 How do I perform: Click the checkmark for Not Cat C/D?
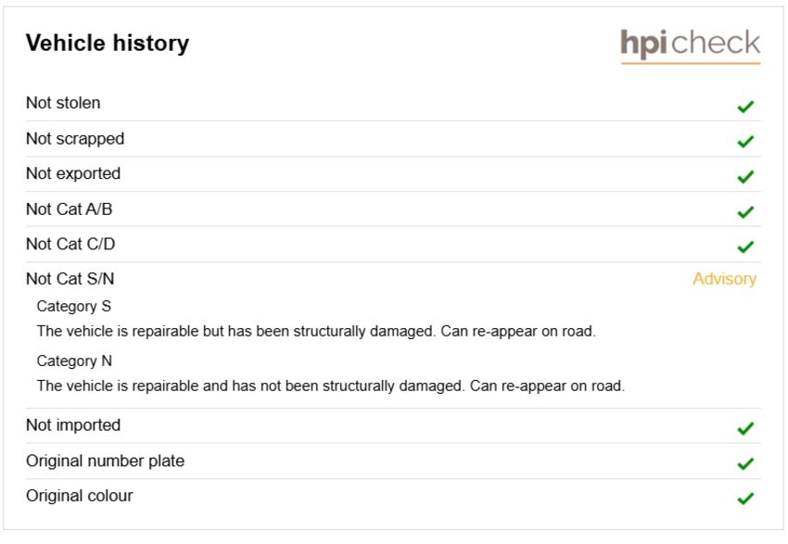(x=745, y=247)
